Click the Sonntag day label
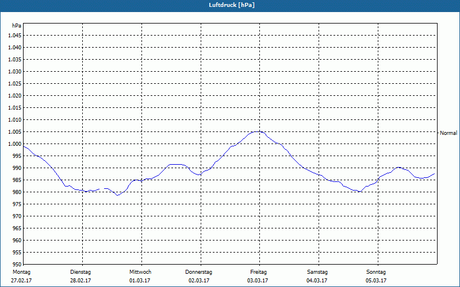The height and width of the screenshot is (287, 460). (376, 272)
